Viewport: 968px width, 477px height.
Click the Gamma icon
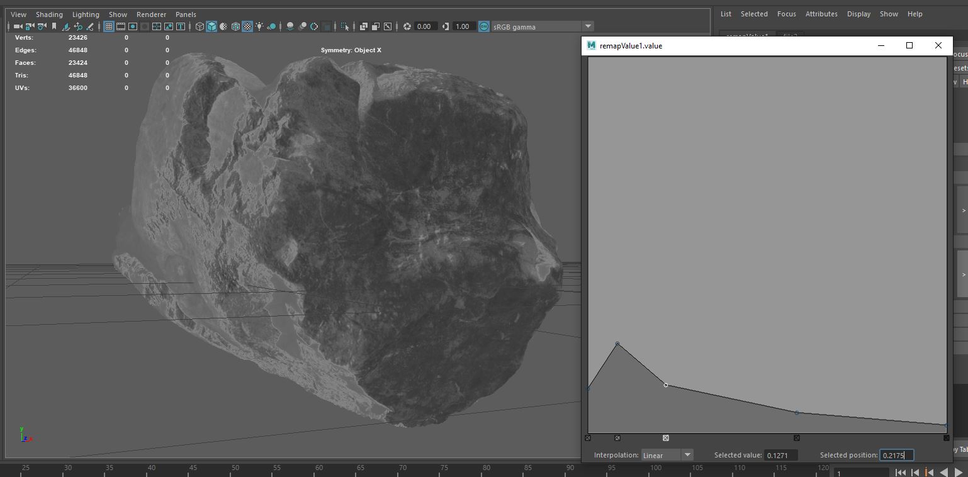pyautogui.click(x=446, y=26)
